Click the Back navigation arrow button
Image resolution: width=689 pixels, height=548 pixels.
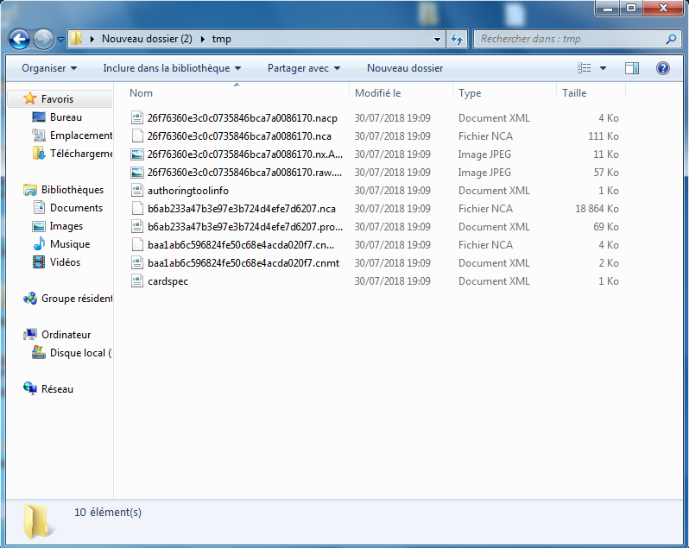(x=20, y=39)
